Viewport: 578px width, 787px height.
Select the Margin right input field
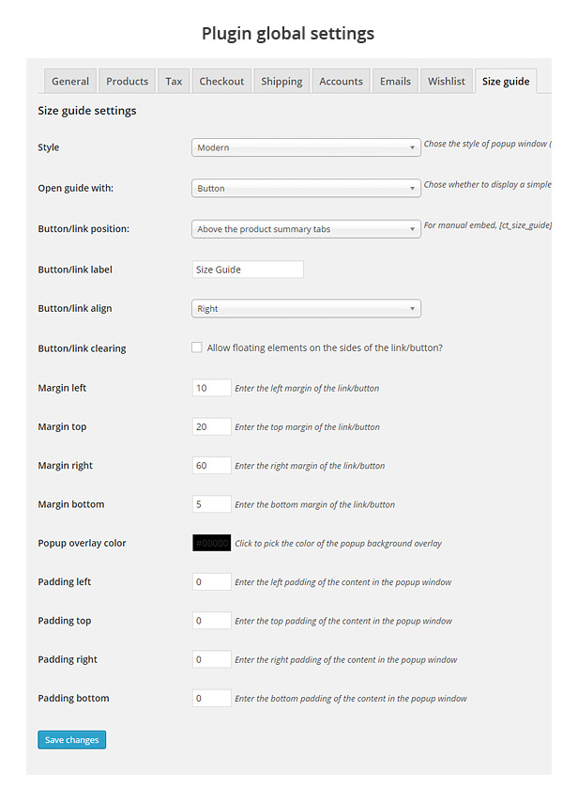coord(211,466)
